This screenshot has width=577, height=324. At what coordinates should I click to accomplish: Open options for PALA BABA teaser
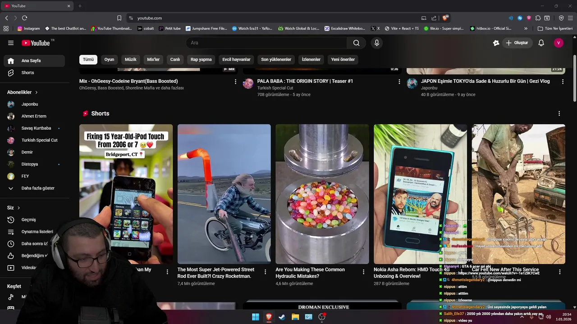[x=399, y=81]
